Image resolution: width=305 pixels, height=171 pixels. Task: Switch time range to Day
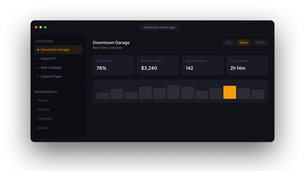point(229,42)
